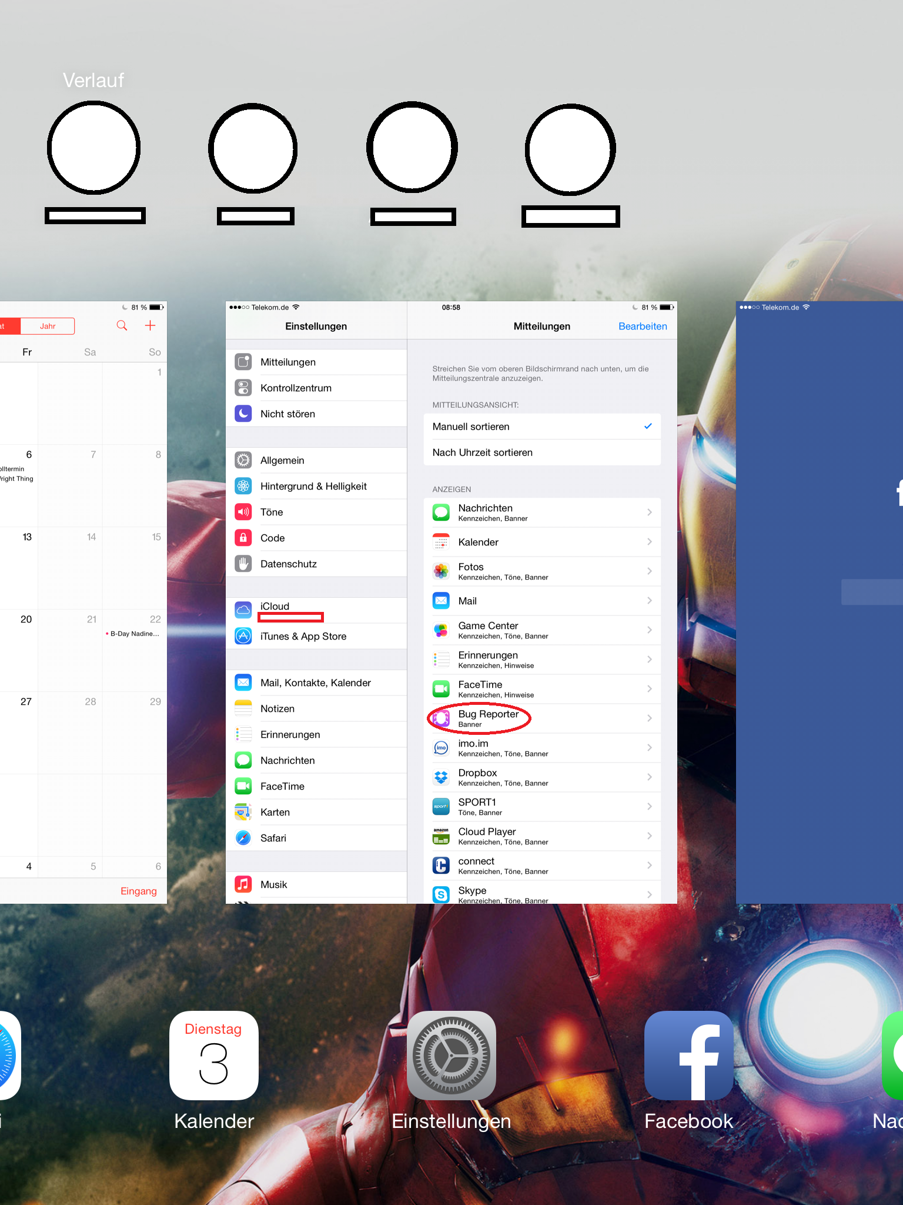Expand the Mail notification row chevron
Viewport: 903px width, 1205px height.
[x=650, y=601]
